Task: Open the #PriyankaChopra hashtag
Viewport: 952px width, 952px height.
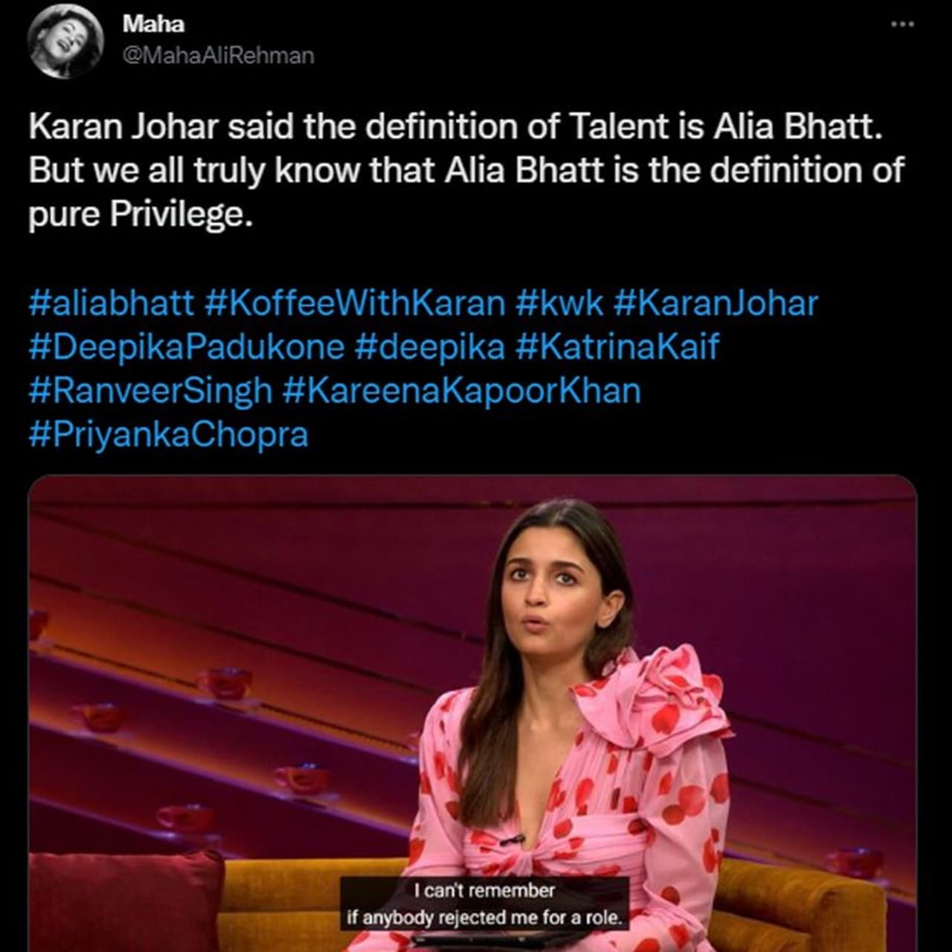Action: 168,434
